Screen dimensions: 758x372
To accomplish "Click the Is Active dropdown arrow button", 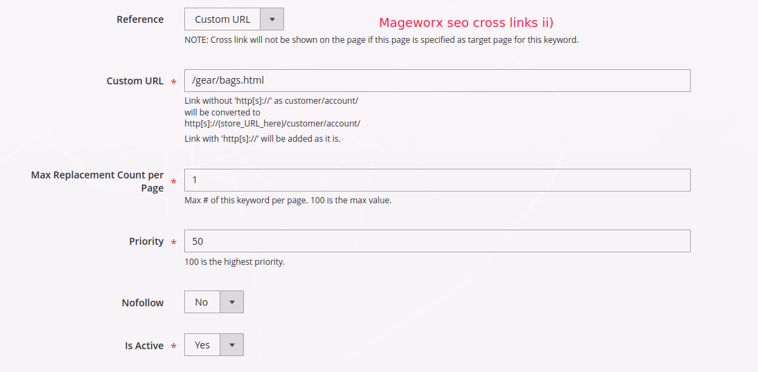I will (x=231, y=345).
